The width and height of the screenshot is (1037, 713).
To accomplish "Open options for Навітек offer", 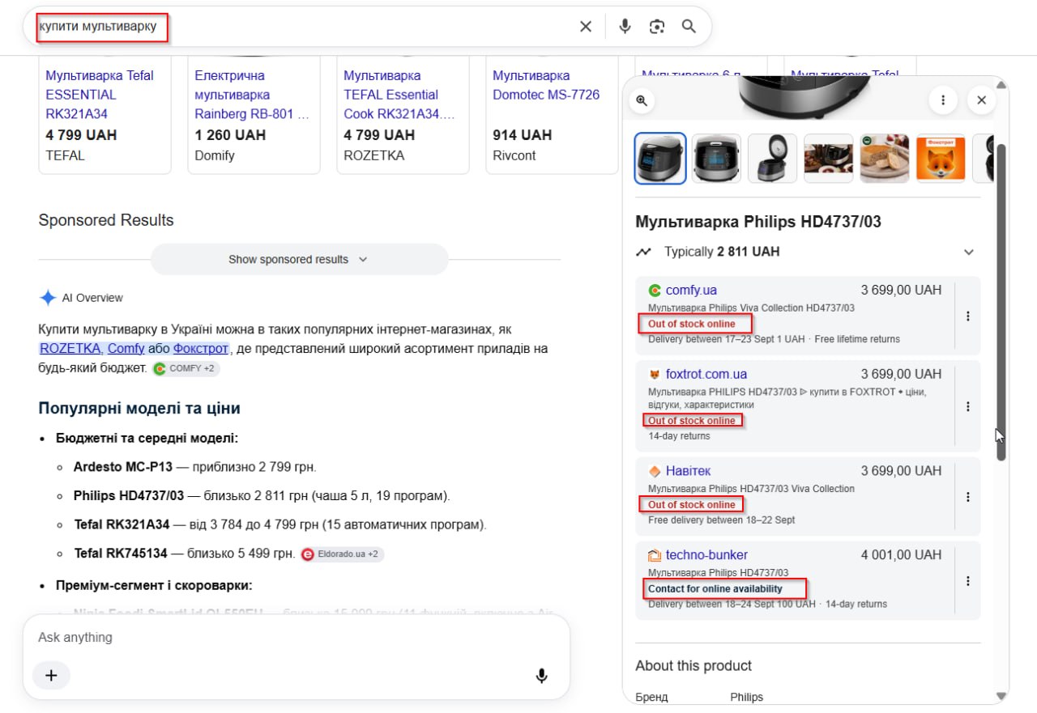I will click(x=967, y=497).
